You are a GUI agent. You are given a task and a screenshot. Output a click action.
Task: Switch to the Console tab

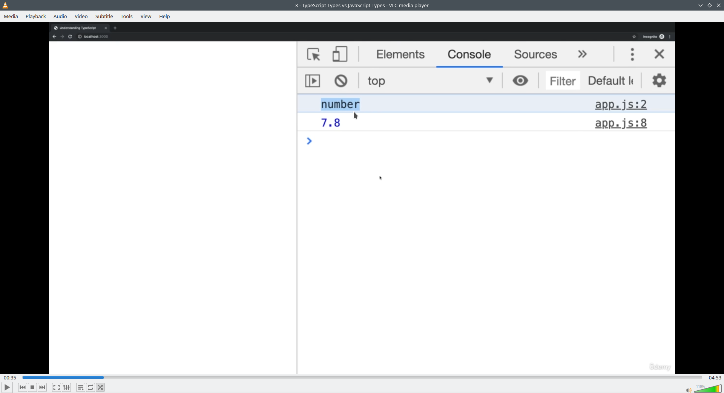coord(469,54)
